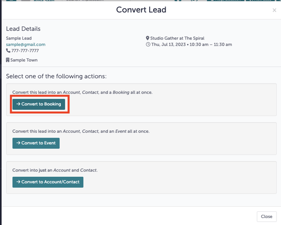The width and height of the screenshot is (281, 225).
Task: Click the clock icon beside the date
Action: point(147,45)
